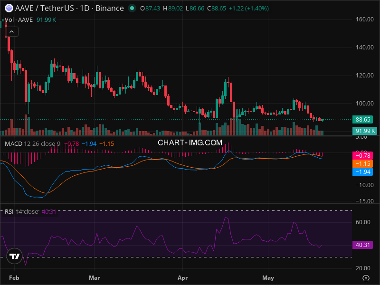Image resolution: width=380 pixels, height=285 pixels.
Task: Click the -10.00 MACD axis label
Action: tap(364, 185)
